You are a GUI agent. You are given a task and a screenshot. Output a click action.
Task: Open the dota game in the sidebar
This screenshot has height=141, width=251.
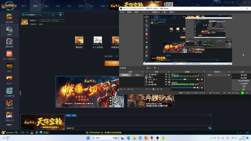tap(9, 30)
